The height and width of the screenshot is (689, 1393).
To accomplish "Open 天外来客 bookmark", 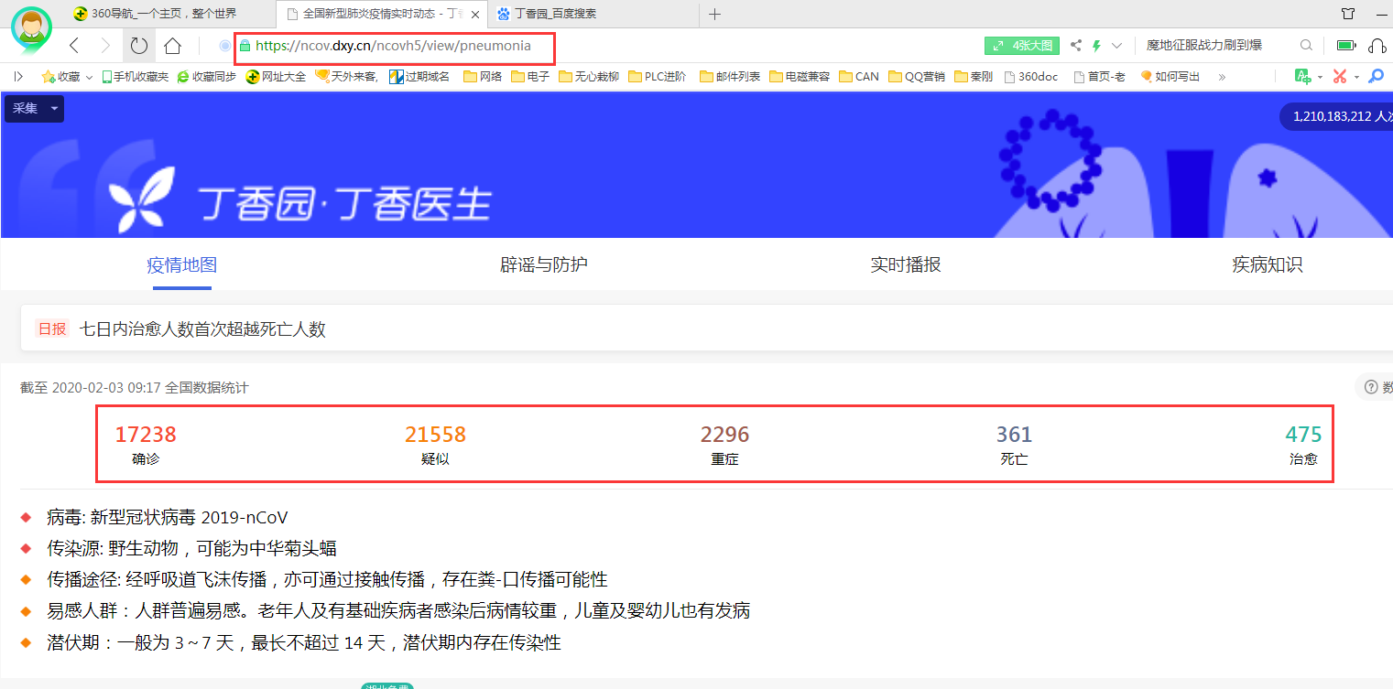I will coord(346,77).
